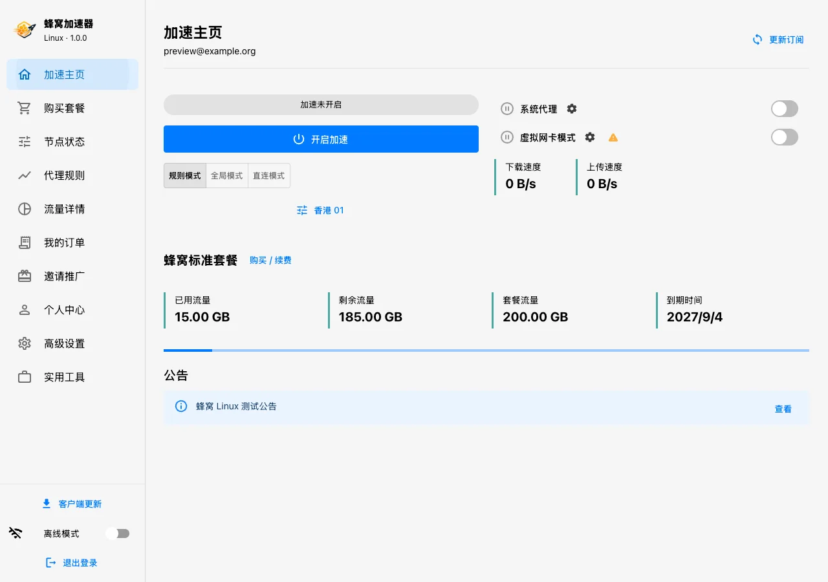Click the blue 开启加速 button

coord(321,139)
